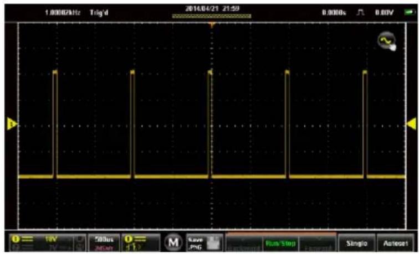Click the rising-edge trigger type icon

click(361, 12)
